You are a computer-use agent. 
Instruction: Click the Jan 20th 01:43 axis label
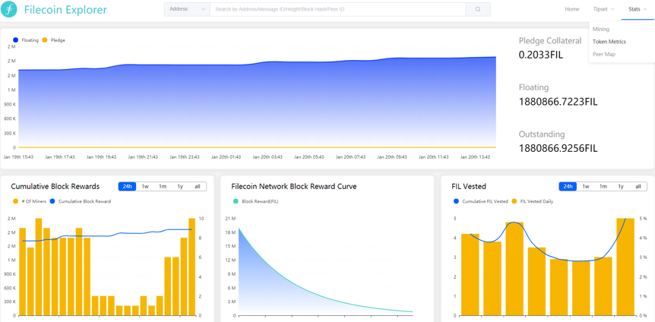point(226,157)
